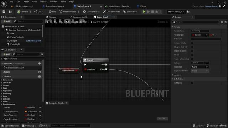Open the Diff dropdown

tap(39, 12)
